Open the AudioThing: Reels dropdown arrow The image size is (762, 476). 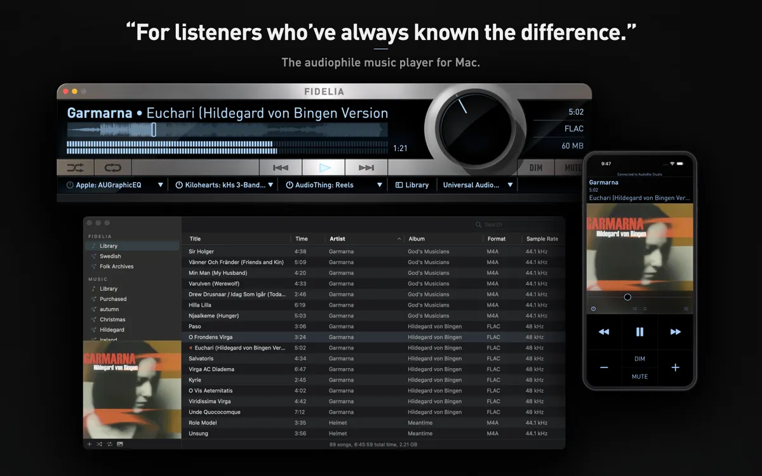click(380, 185)
